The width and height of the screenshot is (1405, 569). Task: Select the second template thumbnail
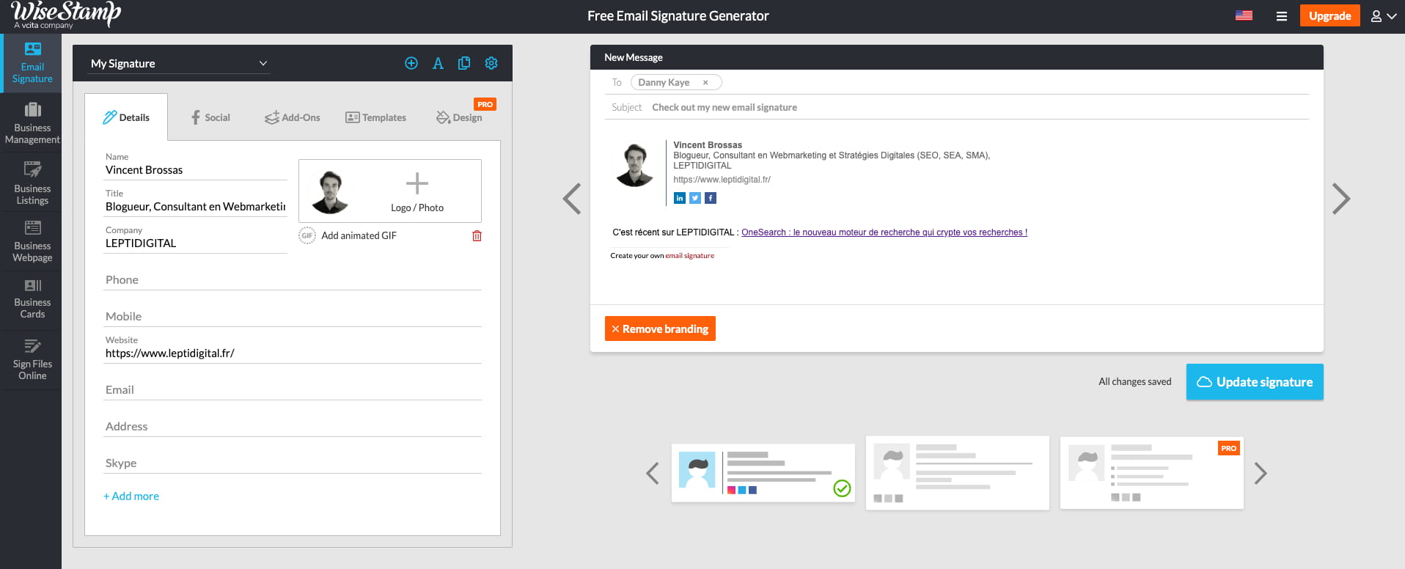(x=958, y=473)
